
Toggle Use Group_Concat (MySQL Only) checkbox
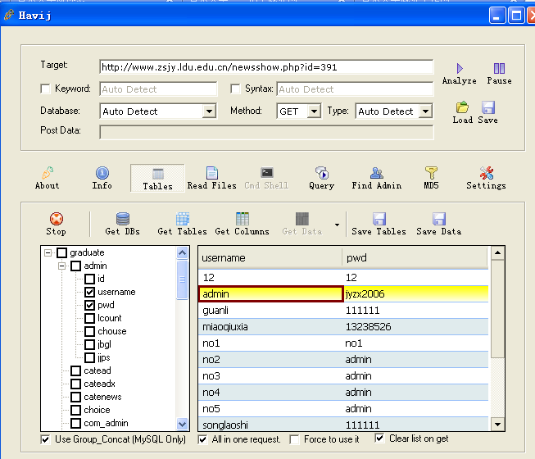45,439
